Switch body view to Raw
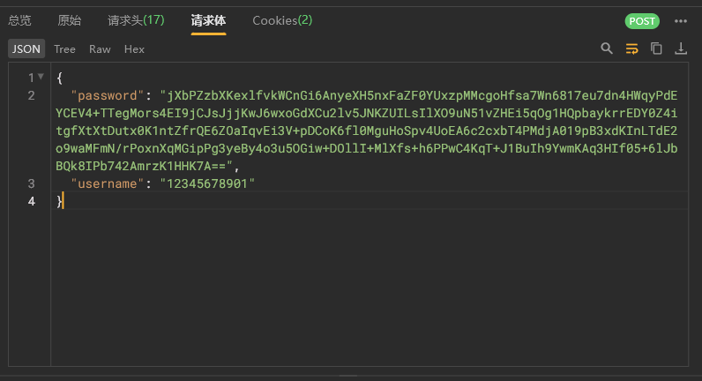Viewport: 702px width, 381px height. [x=100, y=49]
